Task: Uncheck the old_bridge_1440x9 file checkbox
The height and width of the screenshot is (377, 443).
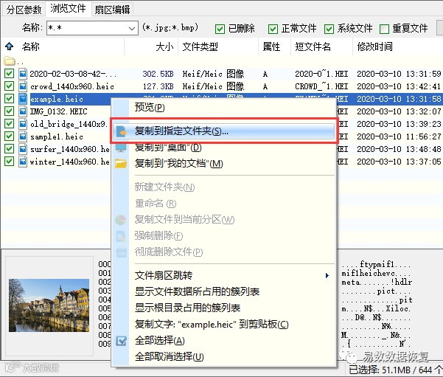Action: [9, 124]
